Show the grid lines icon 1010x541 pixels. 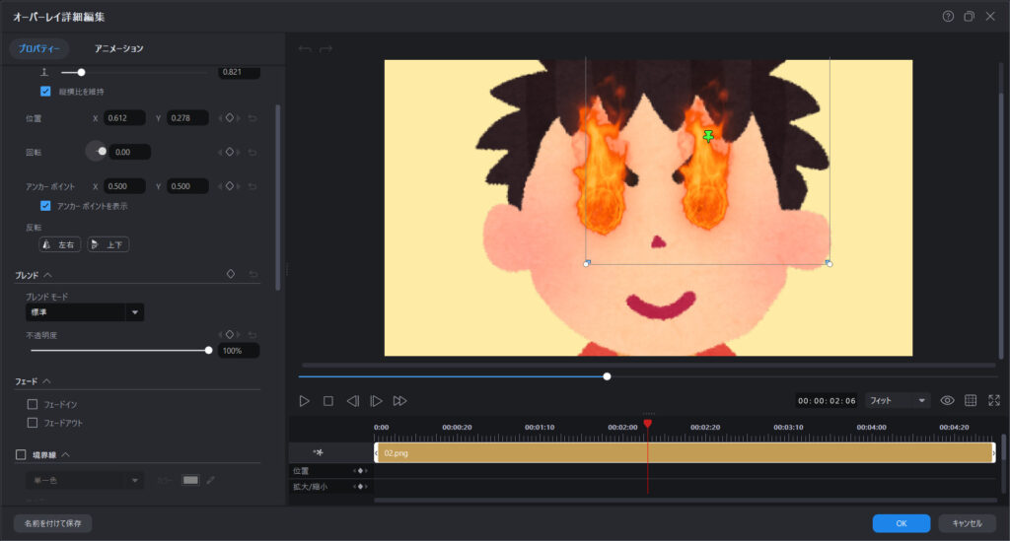click(971, 401)
